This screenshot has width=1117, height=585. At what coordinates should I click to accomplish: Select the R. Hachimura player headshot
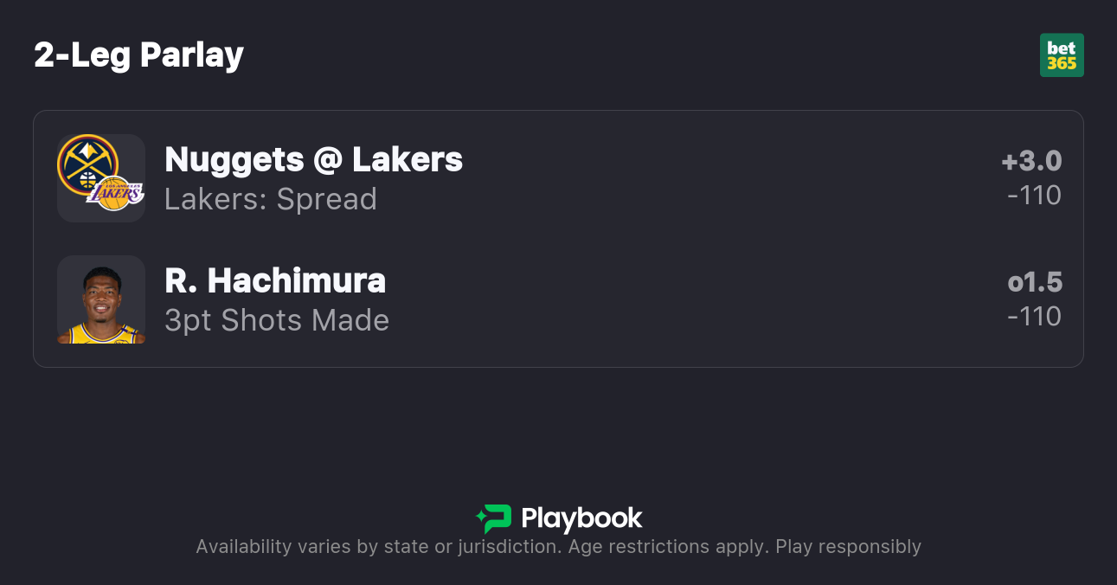(101, 299)
